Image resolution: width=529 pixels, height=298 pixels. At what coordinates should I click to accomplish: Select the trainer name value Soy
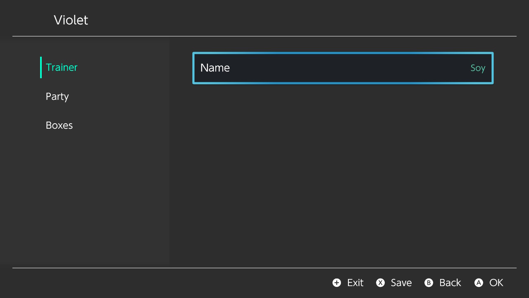click(478, 68)
